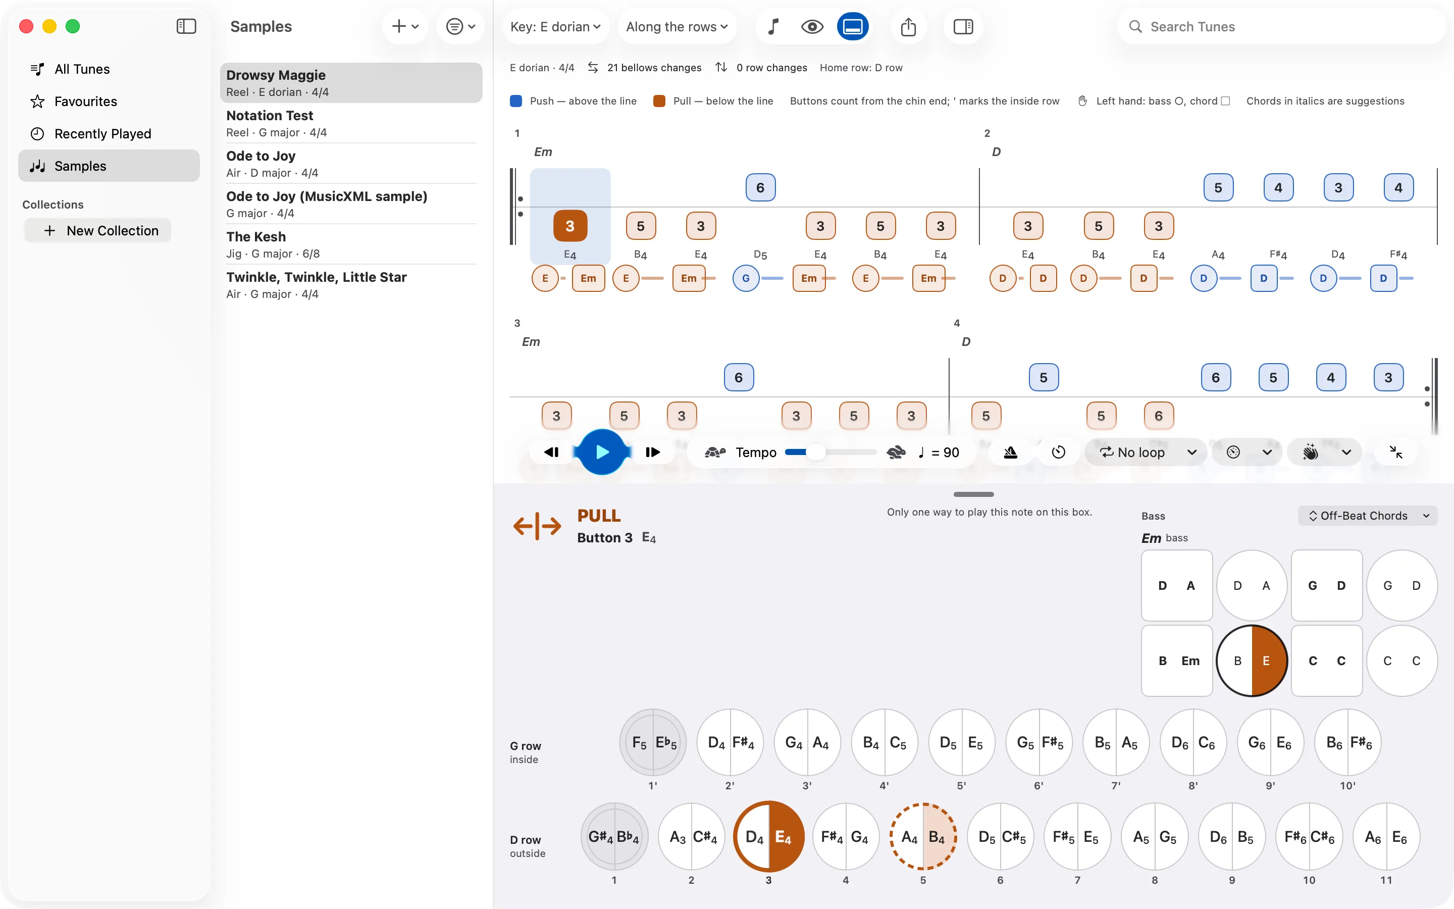Click the G bass circle under D5
Viewport: 1454px width, 909px height.
pyautogui.click(x=746, y=278)
